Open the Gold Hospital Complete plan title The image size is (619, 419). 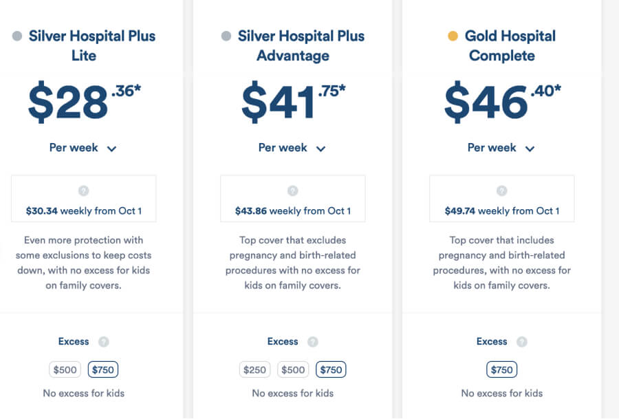[x=509, y=45]
